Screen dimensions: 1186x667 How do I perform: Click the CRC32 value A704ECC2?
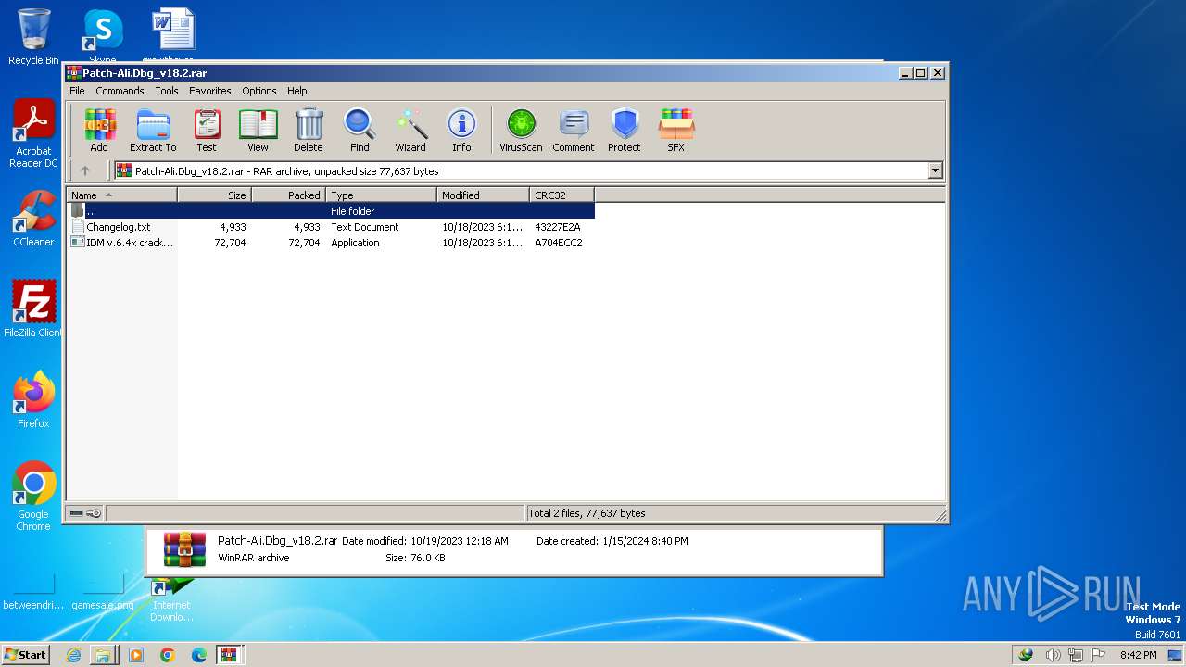click(559, 243)
